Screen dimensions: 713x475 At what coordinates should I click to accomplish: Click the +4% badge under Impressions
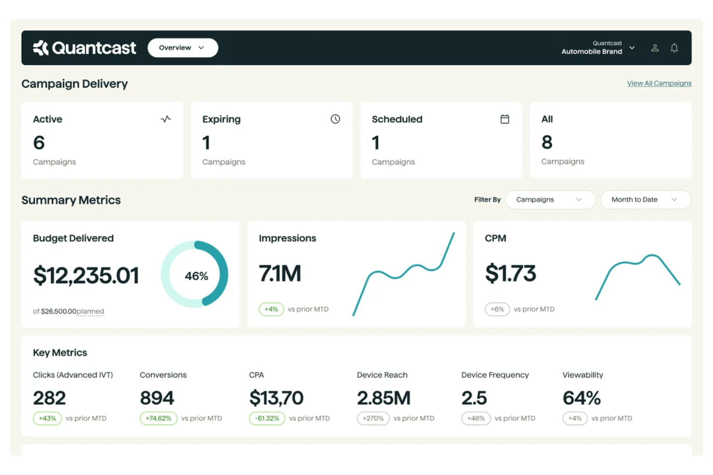(271, 309)
